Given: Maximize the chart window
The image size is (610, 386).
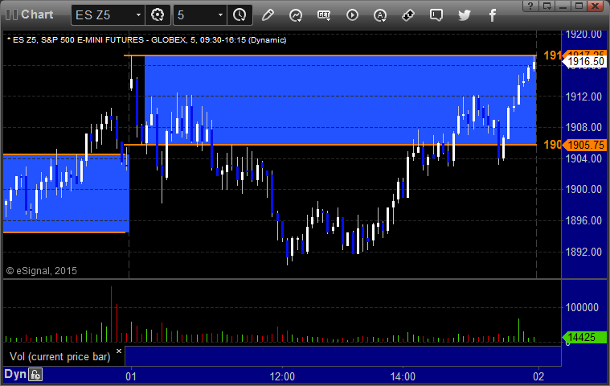Looking at the screenshot, I should [x=579, y=6].
